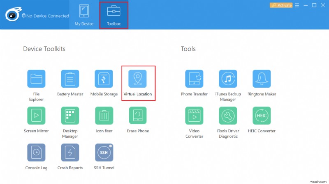Open the Ringtone Maker
Screen dimensions: 329x184
[262, 79]
